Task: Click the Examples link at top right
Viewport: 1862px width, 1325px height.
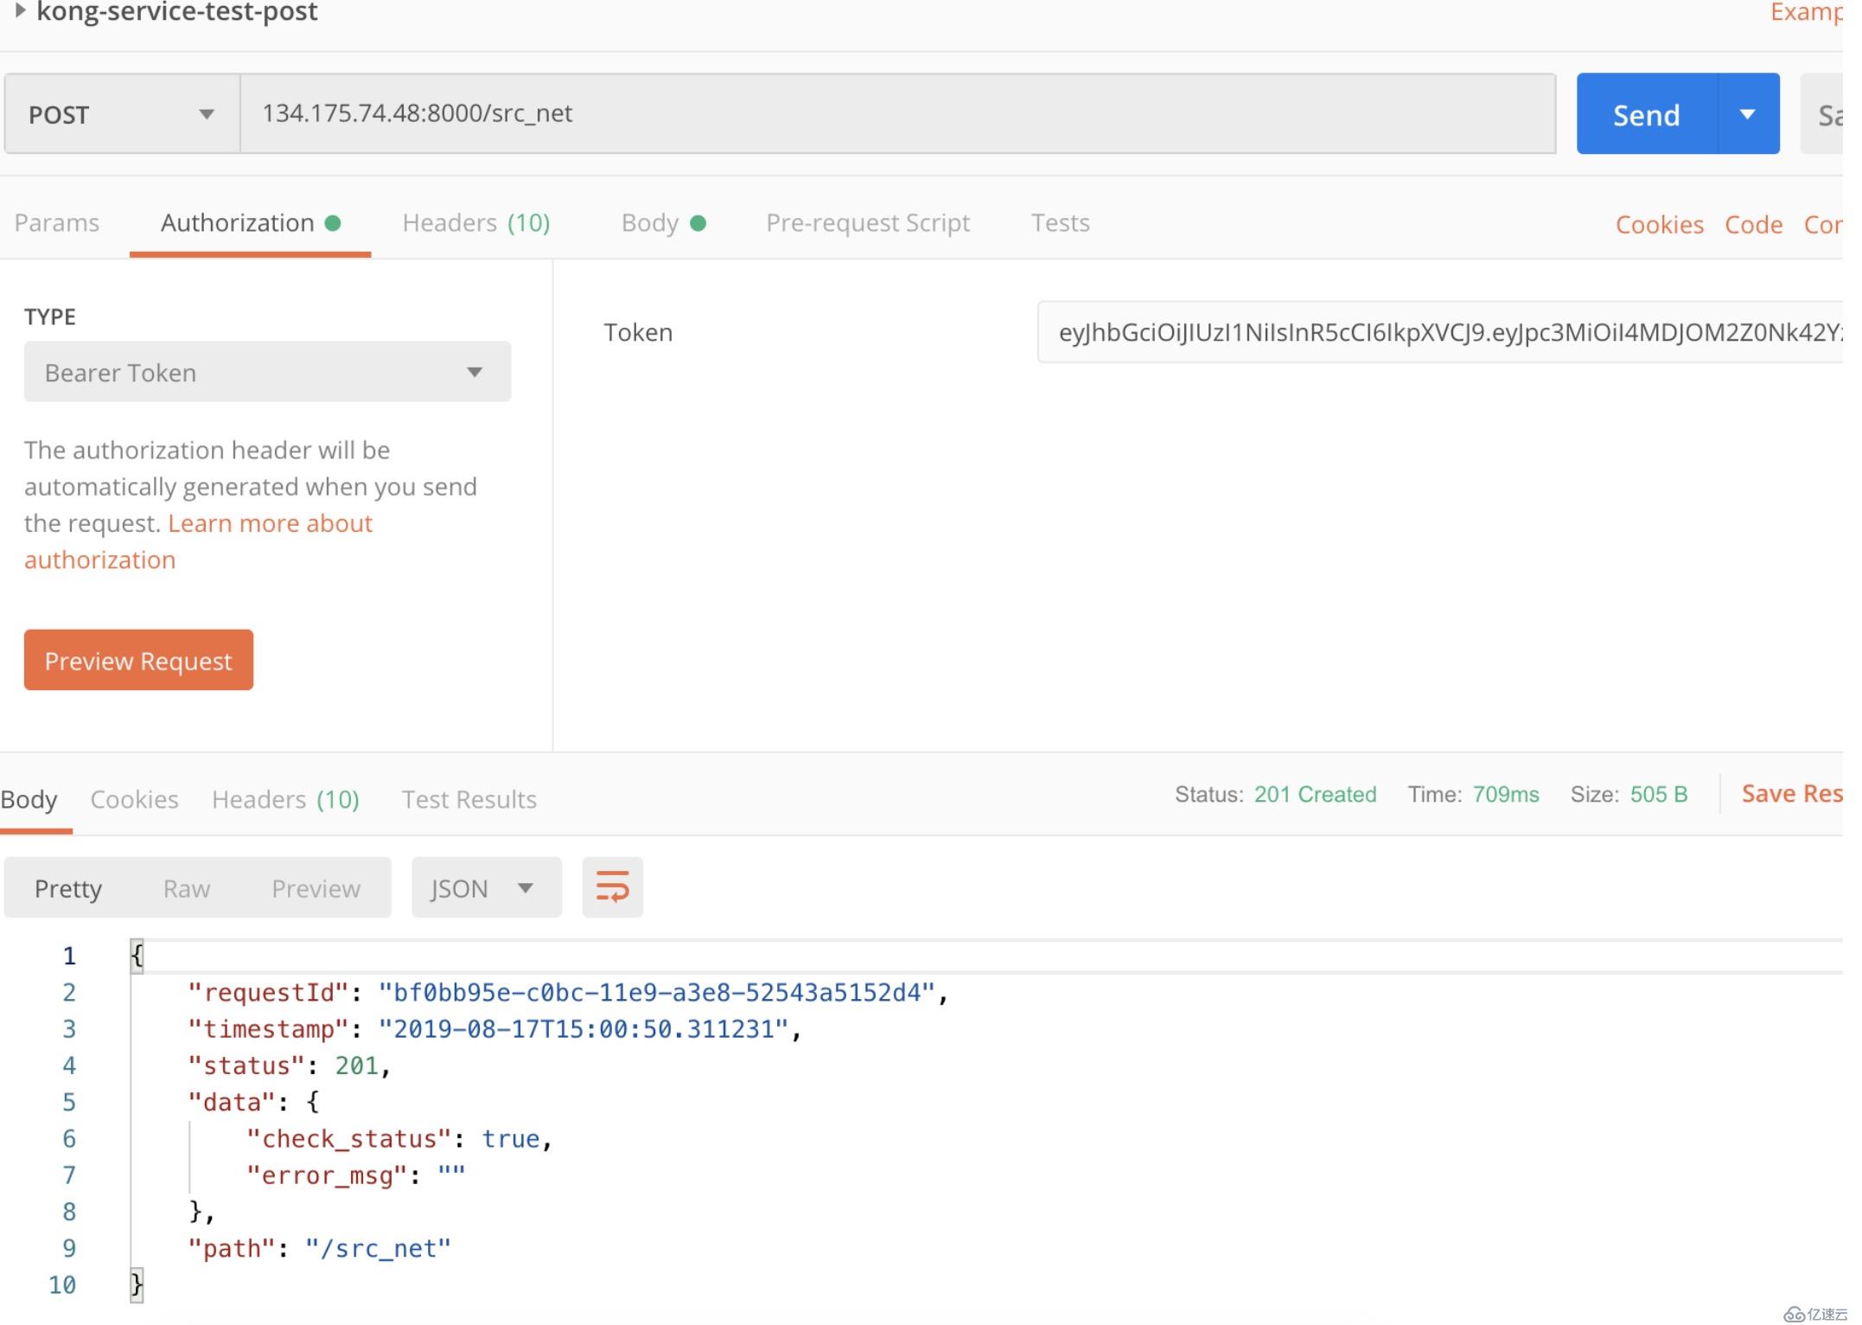Action: pos(1807,12)
